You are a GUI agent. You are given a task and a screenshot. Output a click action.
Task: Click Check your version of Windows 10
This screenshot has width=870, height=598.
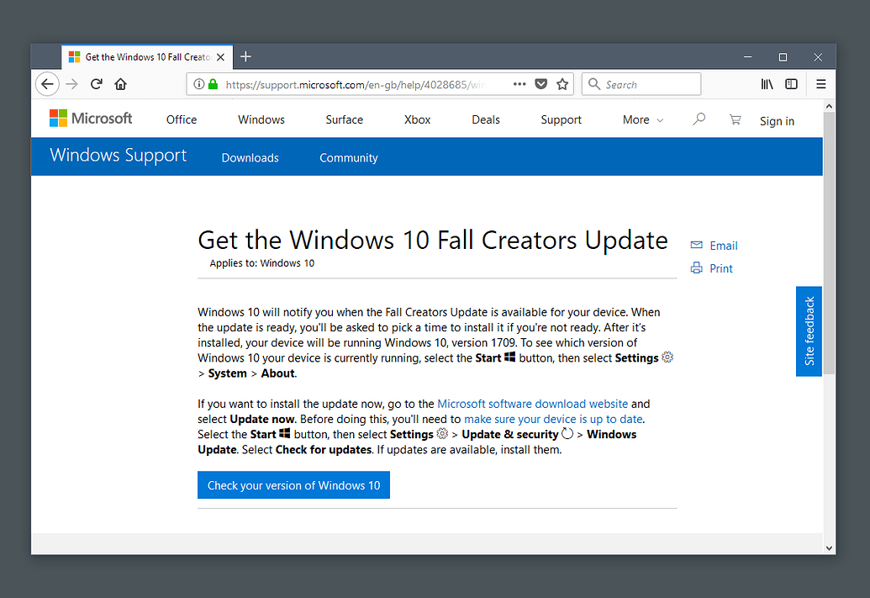293,485
